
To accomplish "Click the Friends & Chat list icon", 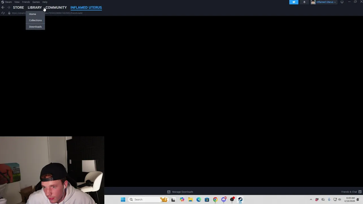I will 360,192.
